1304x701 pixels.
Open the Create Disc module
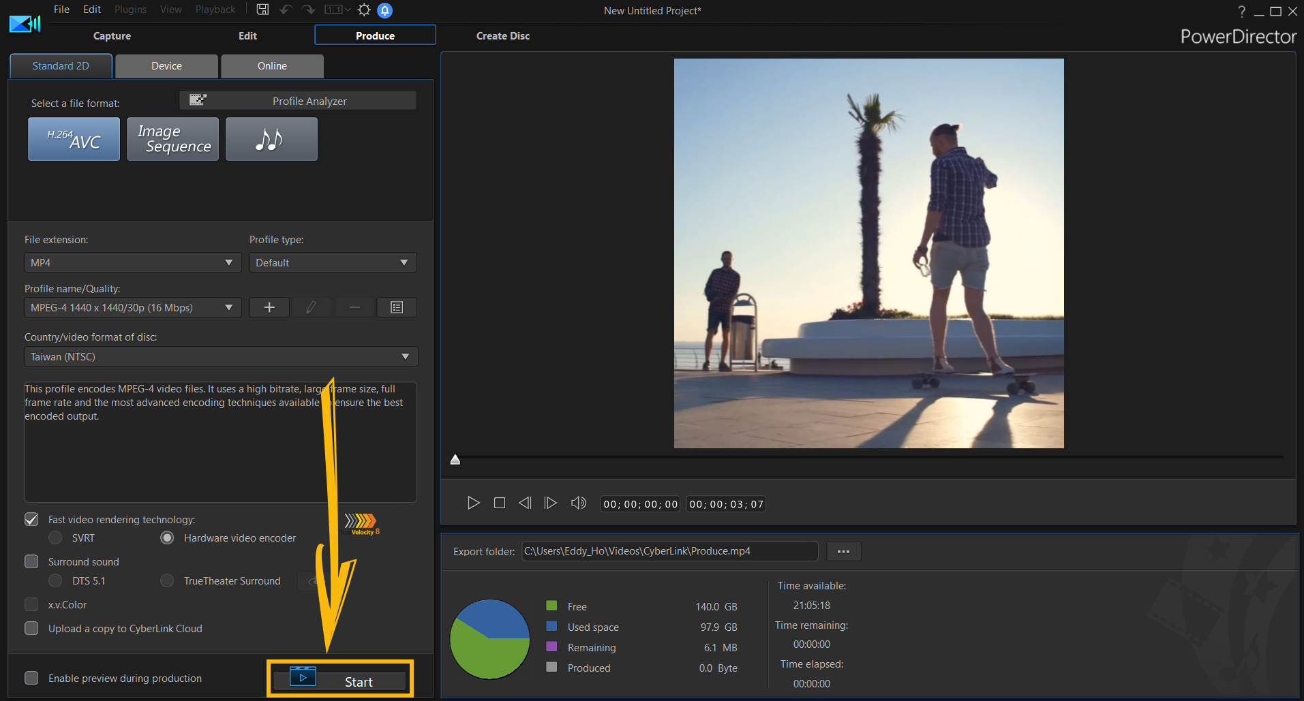pos(502,35)
